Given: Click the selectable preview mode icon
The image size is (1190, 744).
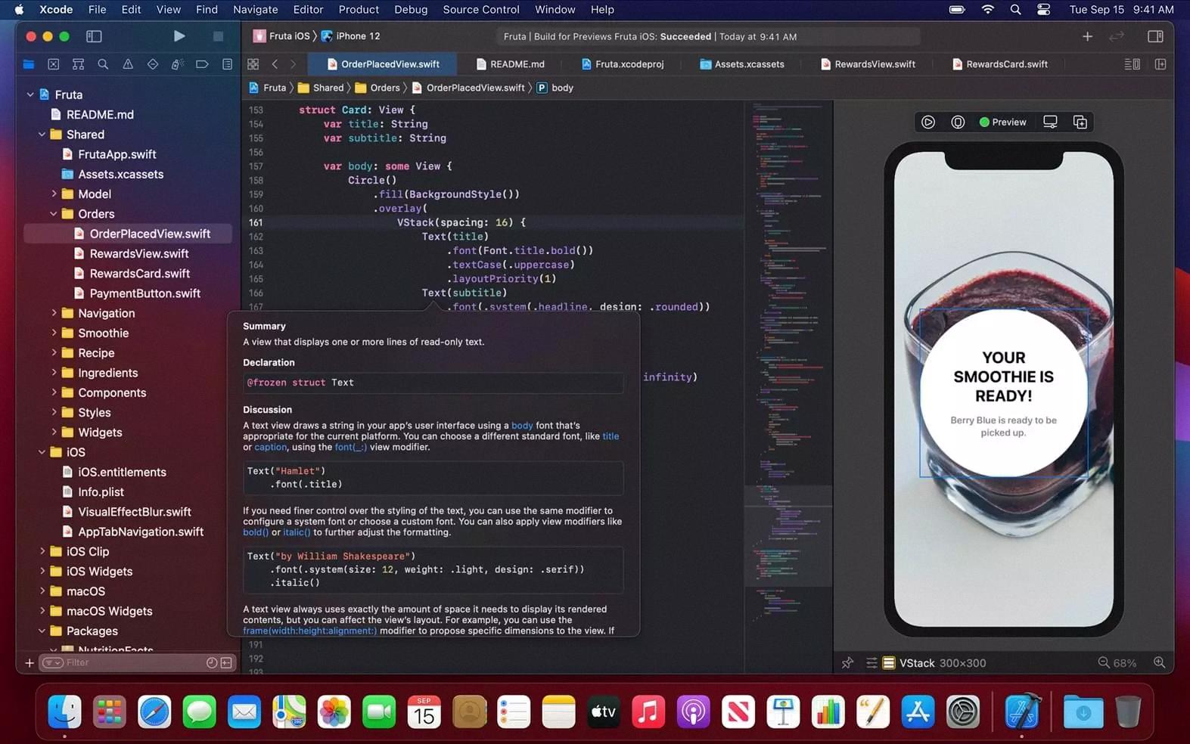Looking at the screenshot, I should pyautogui.click(x=958, y=122).
